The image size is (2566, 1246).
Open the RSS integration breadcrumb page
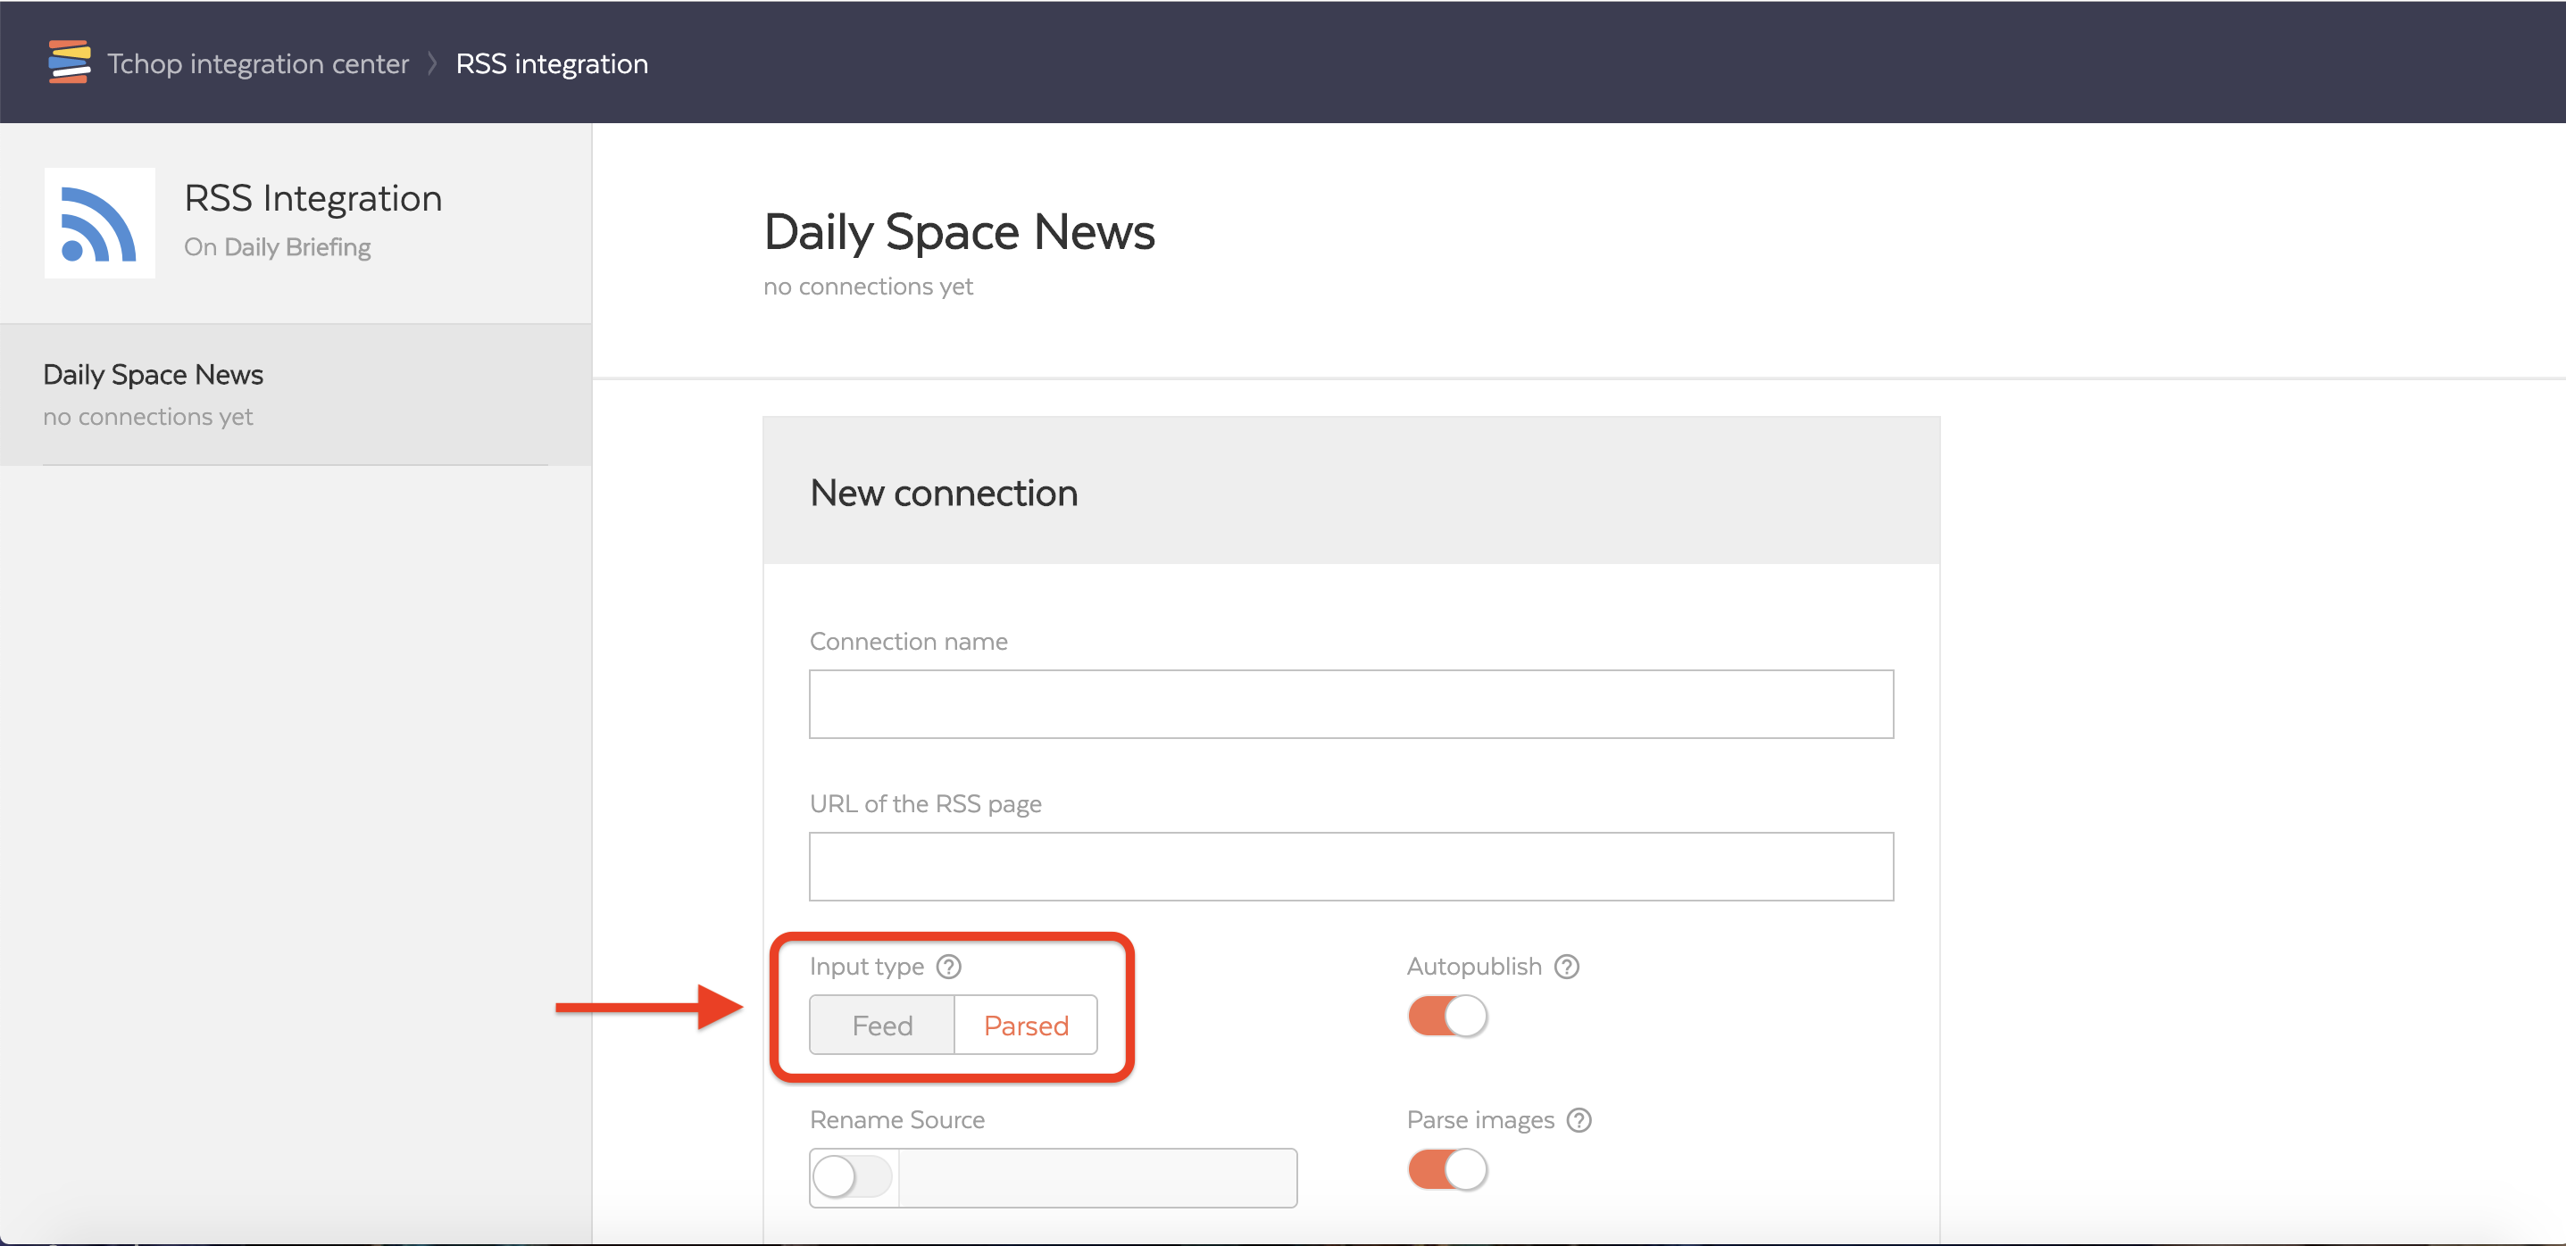[x=552, y=62]
